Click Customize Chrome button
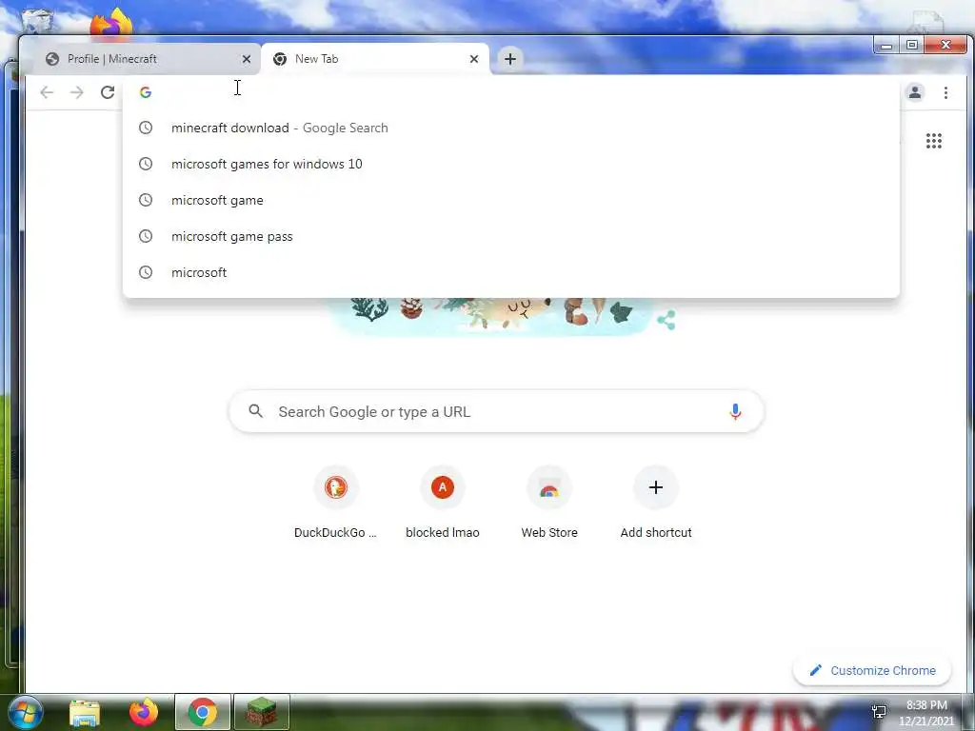 pyautogui.click(x=872, y=671)
